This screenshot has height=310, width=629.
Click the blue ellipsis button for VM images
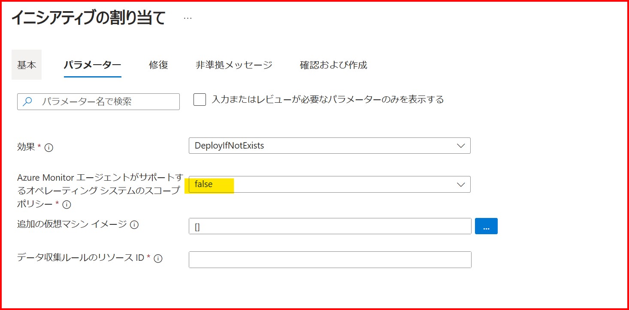486,226
